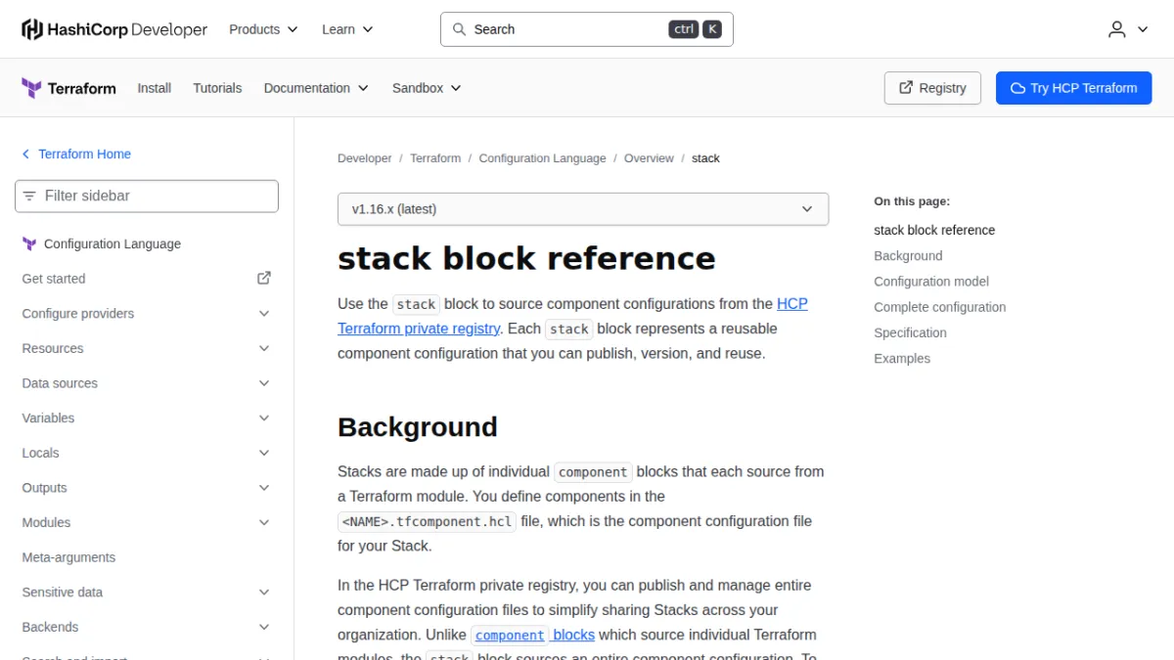Expand the Resources sidebar section
Viewport: 1174px width, 660px height.
pyautogui.click(x=147, y=349)
